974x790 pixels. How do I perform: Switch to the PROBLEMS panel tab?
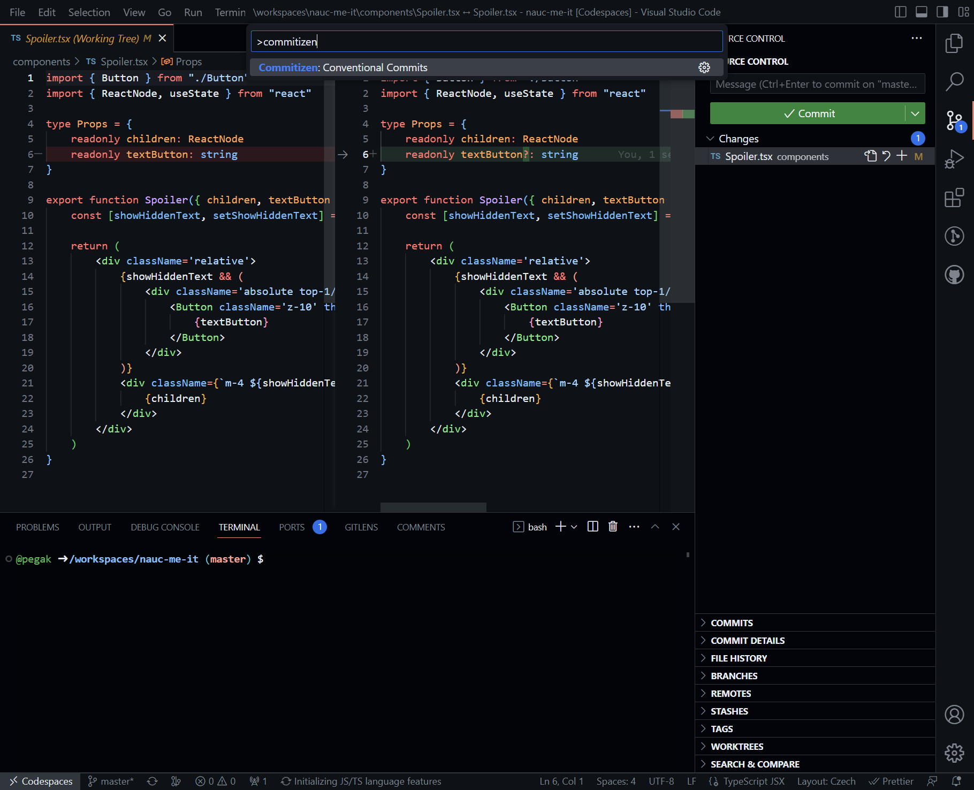37,527
